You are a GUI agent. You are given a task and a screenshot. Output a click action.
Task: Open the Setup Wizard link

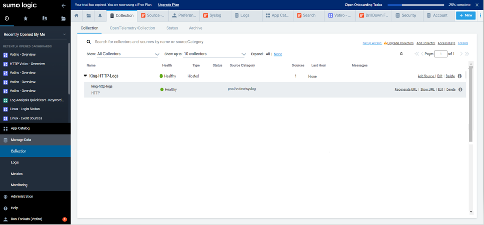pyautogui.click(x=372, y=43)
